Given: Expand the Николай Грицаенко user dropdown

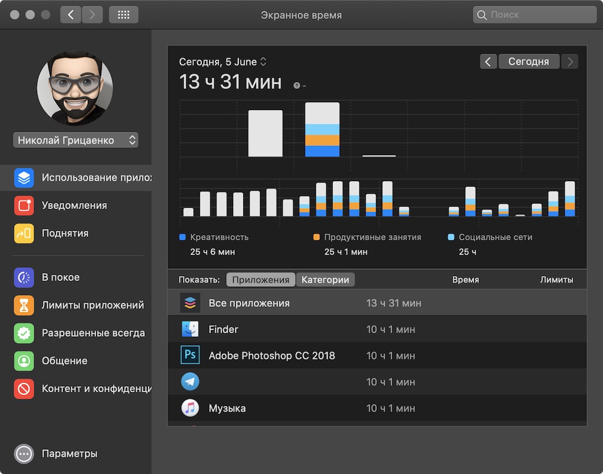Looking at the screenshot, I should click(x=76, y=140).
